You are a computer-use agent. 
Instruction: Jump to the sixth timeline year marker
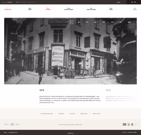pos(112,22)
